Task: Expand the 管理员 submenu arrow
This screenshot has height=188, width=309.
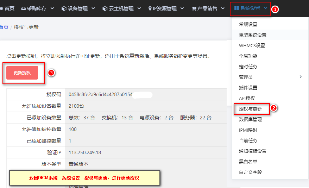Action: tap(301, 77)
